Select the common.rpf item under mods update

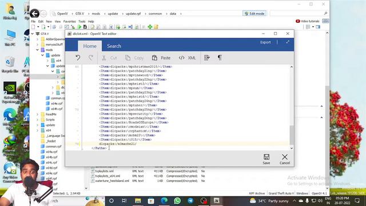click(55, 98)
